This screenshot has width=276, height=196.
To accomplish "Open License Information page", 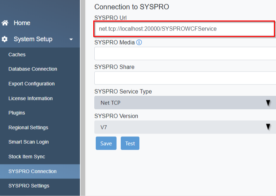I will click(30, 98).
